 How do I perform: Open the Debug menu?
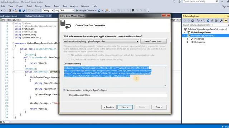coord(38,6)
